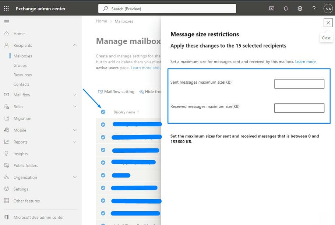Click the Sent messages maximum size field
The width and height of the screenshot is (335, 225).
(299, 84)
